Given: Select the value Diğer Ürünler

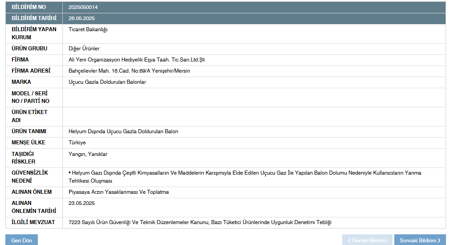Looking at the screenshot, I should [x=84, y=49].
